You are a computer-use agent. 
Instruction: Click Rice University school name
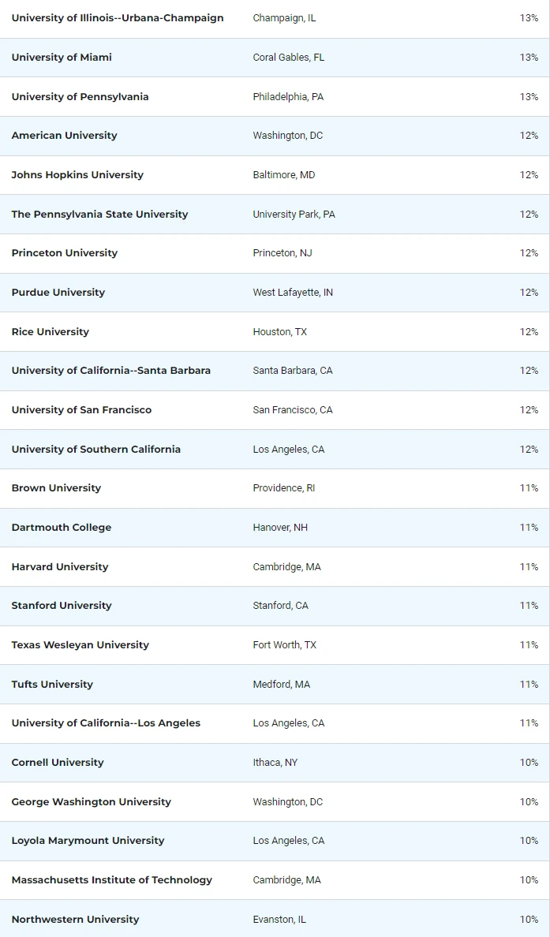(50, 332)
